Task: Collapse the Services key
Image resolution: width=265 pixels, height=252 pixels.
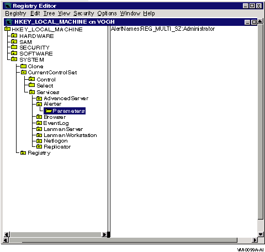Action: pos(32,92)
